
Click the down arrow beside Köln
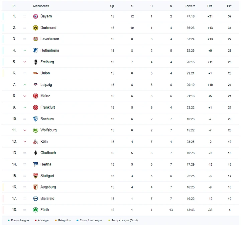(24, 142)
